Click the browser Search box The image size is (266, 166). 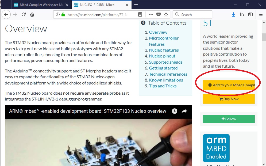pyautogui.click(x=192, y=15)
